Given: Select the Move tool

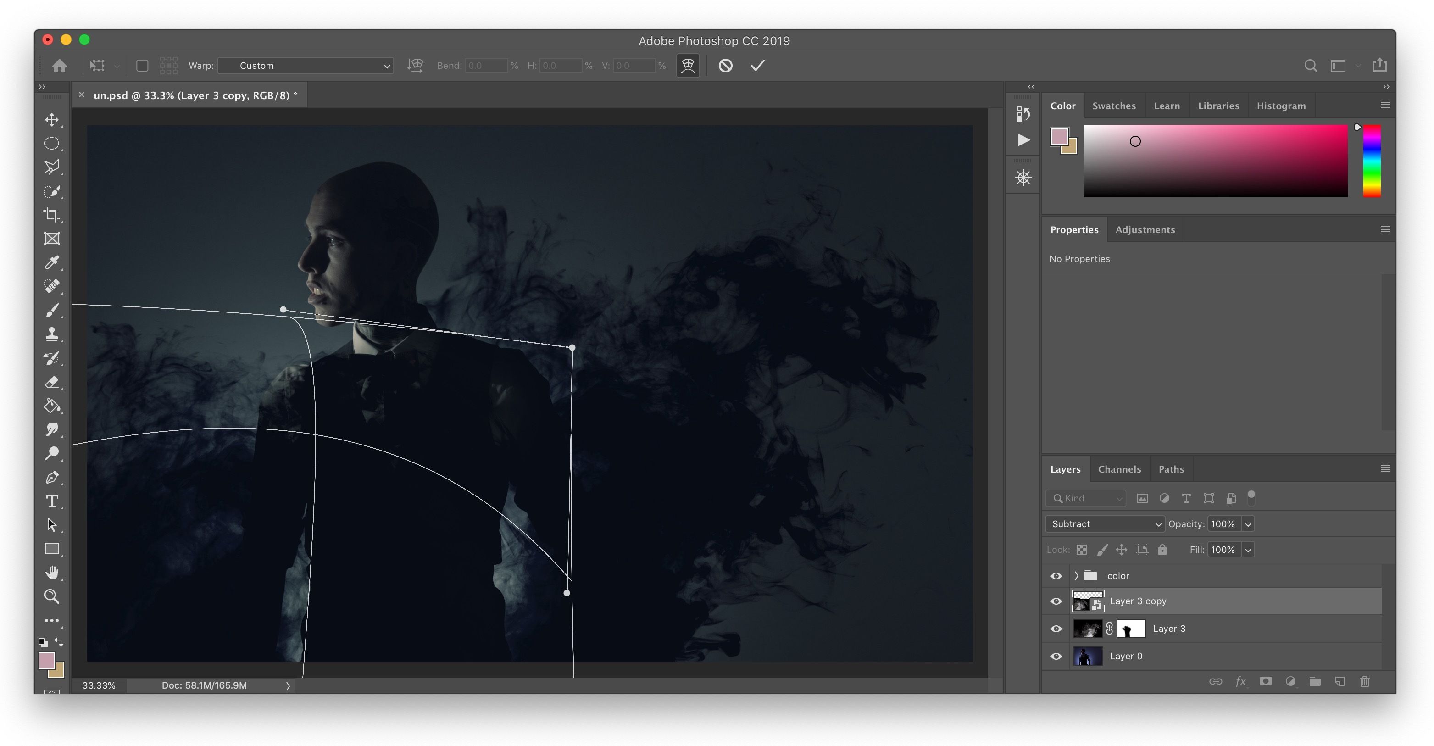Looking at the screenshot, I should tap(52, 120).
